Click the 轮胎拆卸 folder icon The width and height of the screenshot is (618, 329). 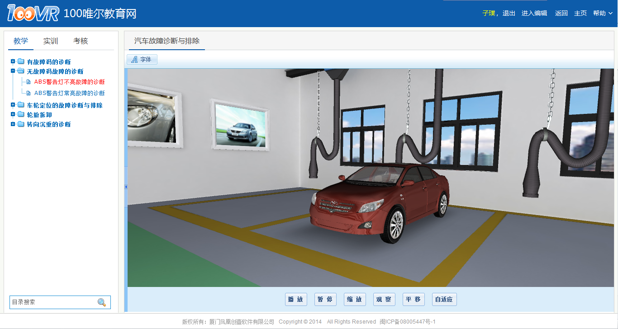21,115
